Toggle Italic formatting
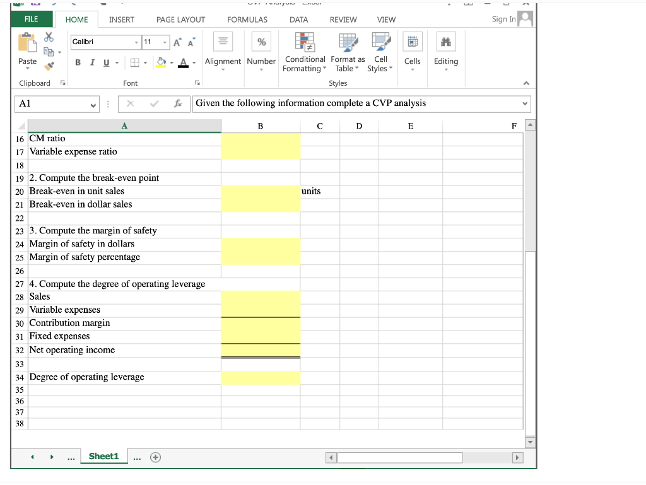 (x=92, y=62)
